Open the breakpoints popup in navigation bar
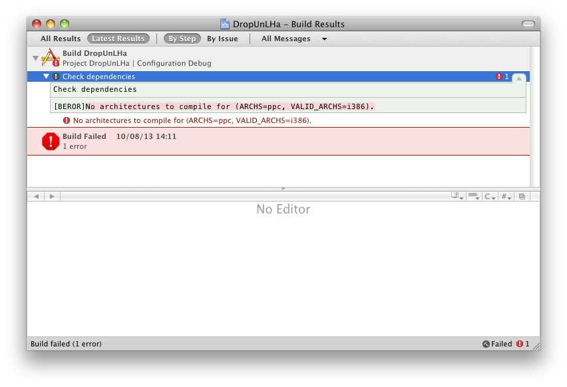Image resolution: width=567 pixels, height=387 pixels. point(474,196)
